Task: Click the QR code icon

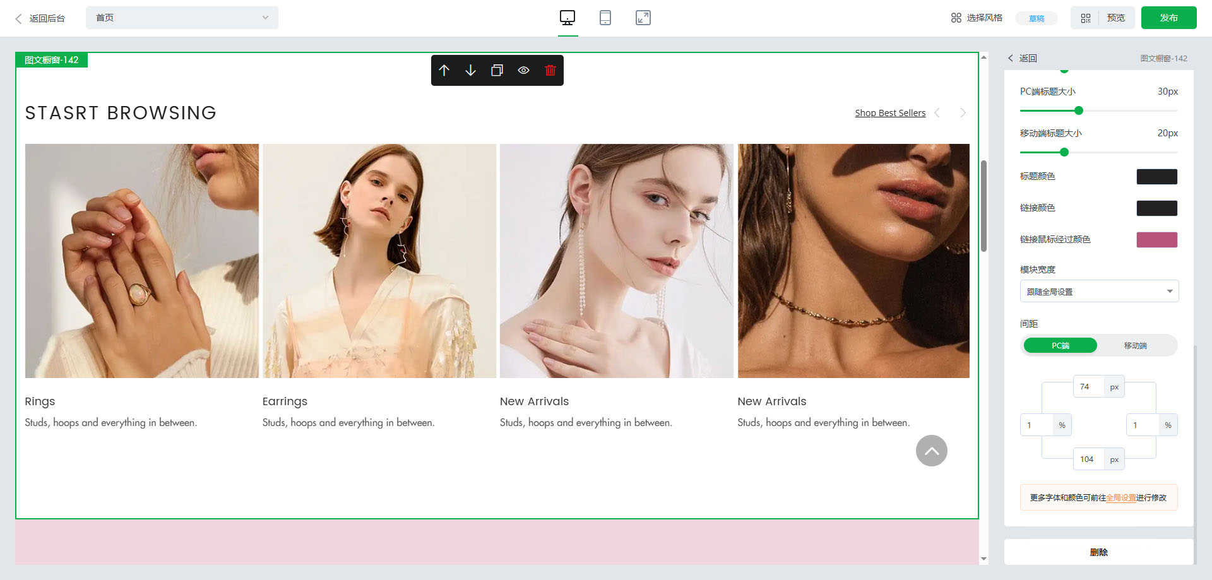Action: (x=1086, y=18)
